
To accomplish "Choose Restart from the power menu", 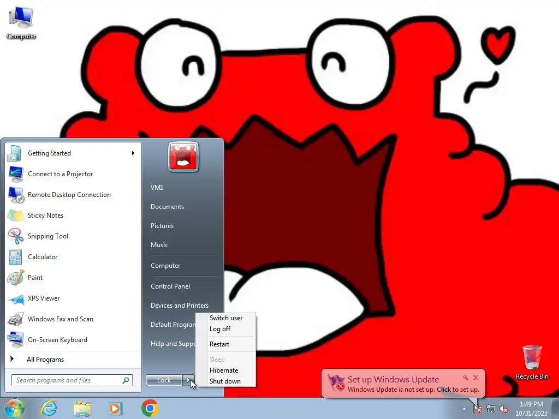I will (219, 344).
